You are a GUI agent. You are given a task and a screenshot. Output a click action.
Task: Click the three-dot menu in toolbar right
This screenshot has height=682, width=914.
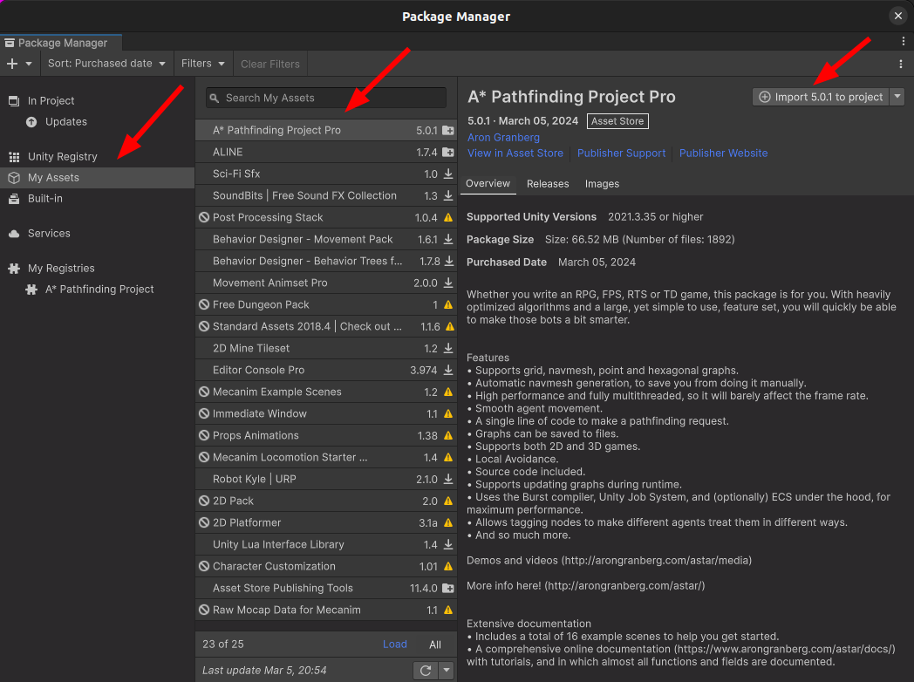tap(901, 64)
